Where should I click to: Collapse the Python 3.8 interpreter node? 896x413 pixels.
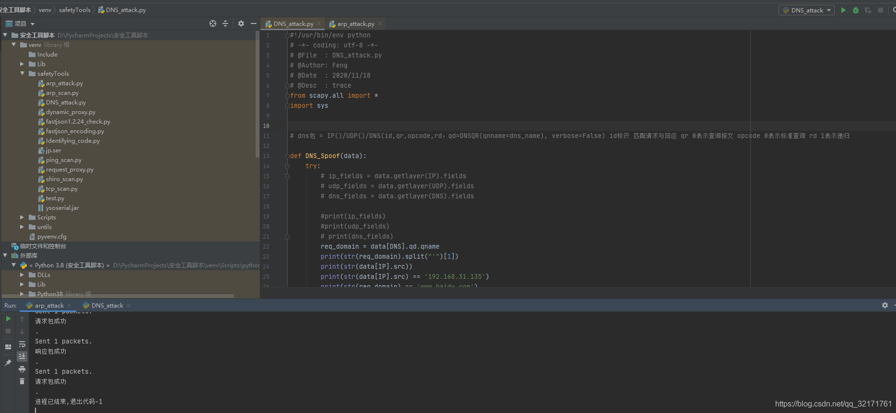pyautogui.click(x=14, y=265)
